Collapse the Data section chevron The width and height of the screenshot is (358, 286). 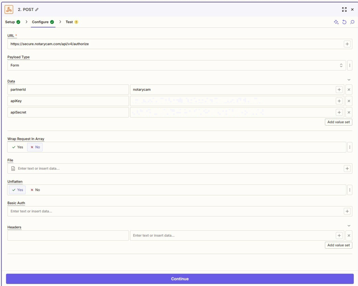pyautogui.click(x=349, y=80)
